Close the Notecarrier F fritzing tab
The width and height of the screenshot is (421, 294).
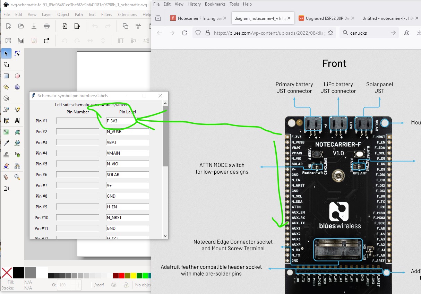coord(225,18)
